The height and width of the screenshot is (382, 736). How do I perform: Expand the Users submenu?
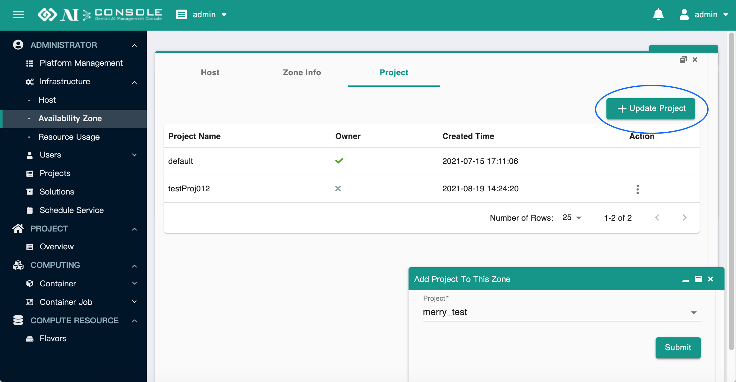click(134, 155)
